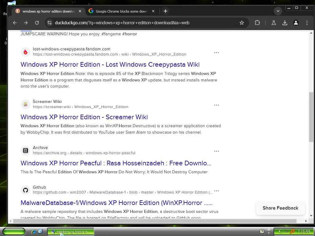Open the Chrome profile avatar icon

(x=296, y=23)
